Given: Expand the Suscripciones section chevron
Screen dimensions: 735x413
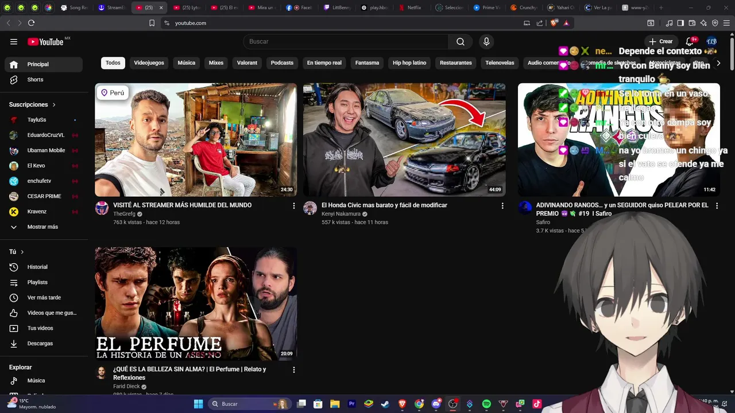Looking at the screenshot, I should pyautogui.click(x=54, y=105).
